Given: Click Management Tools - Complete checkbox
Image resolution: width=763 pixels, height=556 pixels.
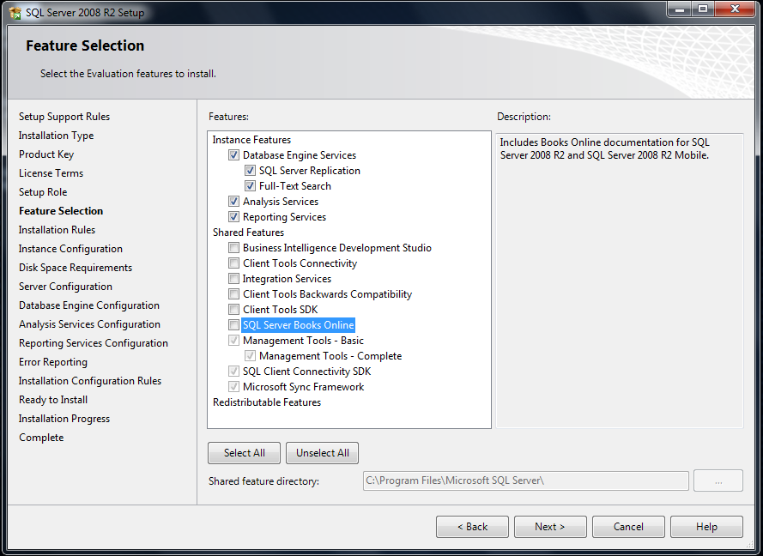Looking at the screenshot, I should [x=250, y=356].
